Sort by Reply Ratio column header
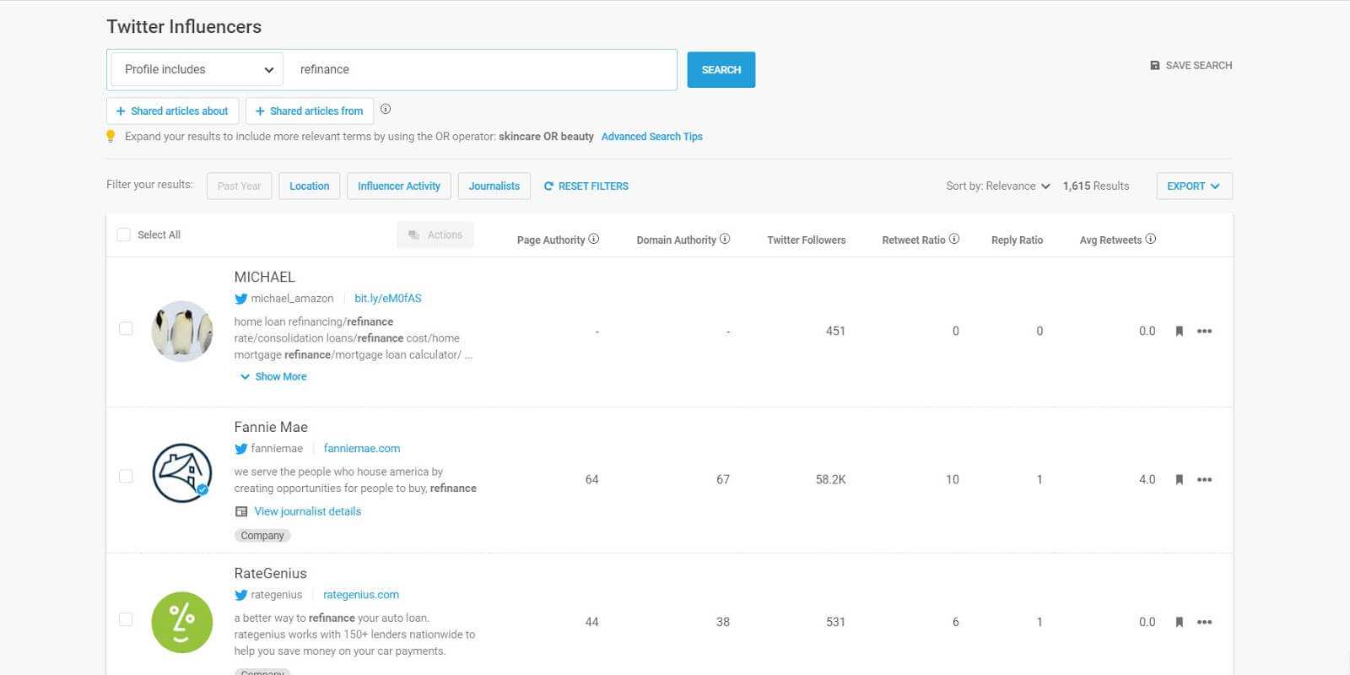The height and width of the screenshot is (675, 1350). [x=1017, y=240]
